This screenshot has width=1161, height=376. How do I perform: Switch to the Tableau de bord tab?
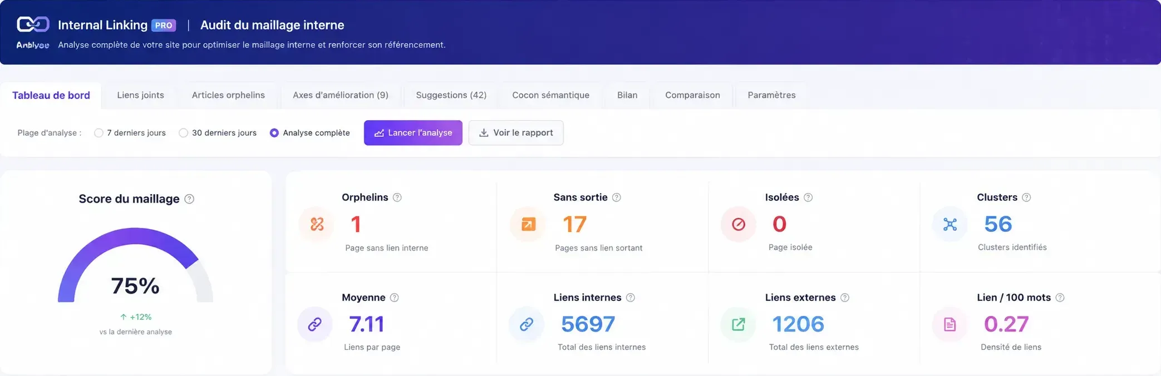tap(51, 95)
